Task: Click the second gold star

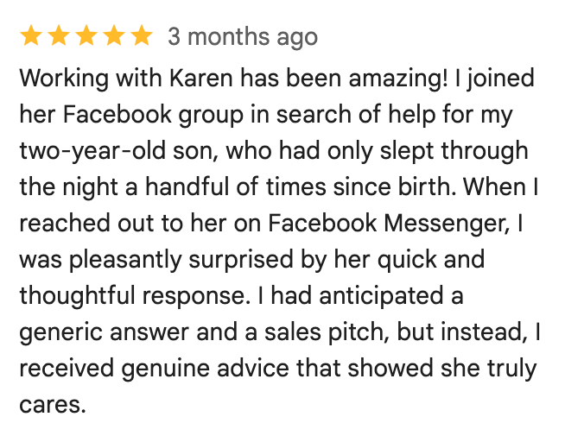Action: click(59, 36)
